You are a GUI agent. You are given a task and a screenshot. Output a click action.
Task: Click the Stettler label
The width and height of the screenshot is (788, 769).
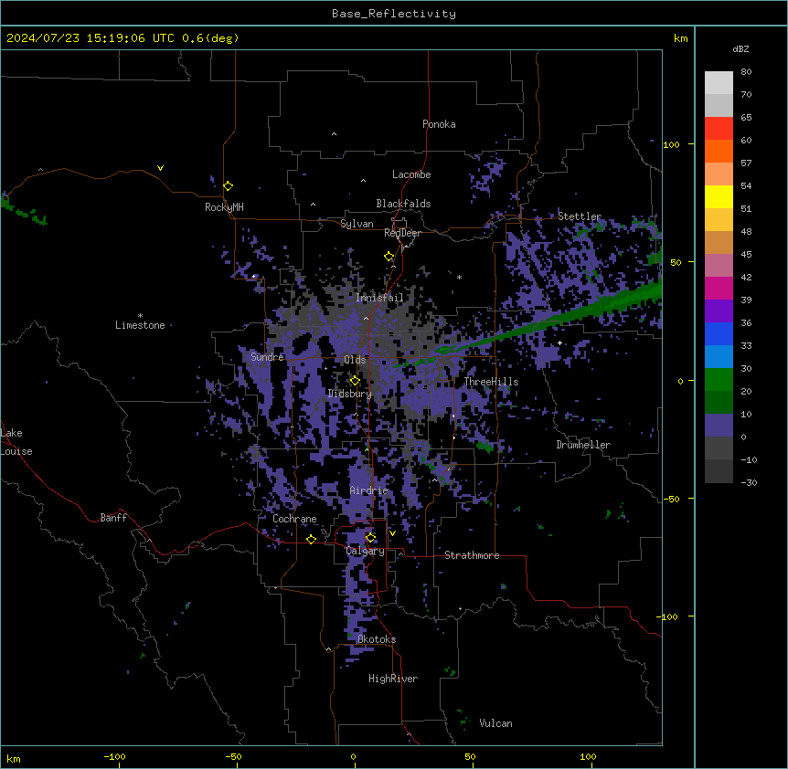pos(580,216)
